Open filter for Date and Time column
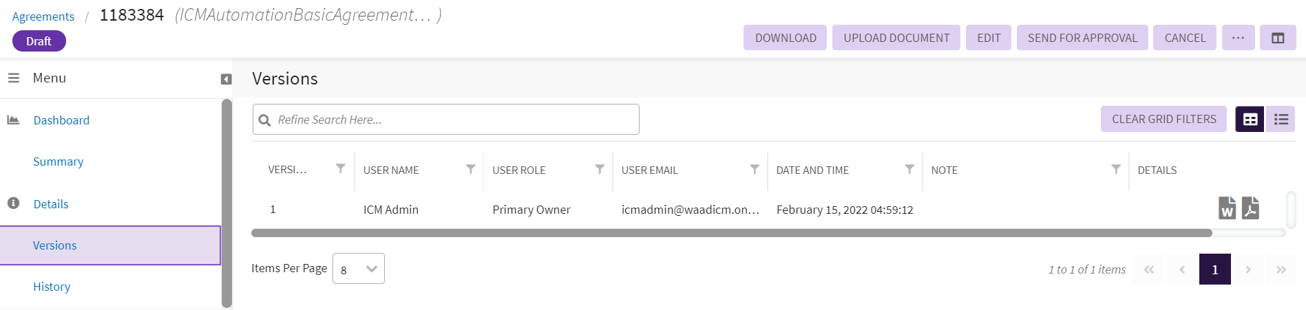Viewport: 1306px width, 310px height. click(x=909, y=169)
